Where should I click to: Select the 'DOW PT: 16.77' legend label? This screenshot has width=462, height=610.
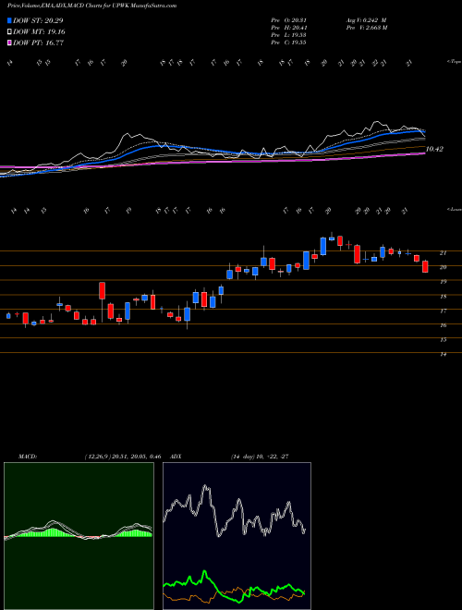38,43
